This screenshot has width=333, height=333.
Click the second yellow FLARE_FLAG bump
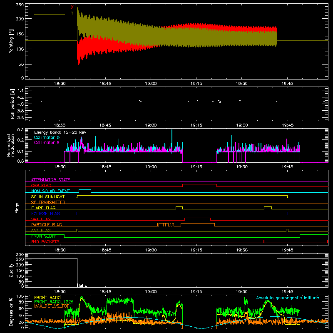(x=268, y=206)
